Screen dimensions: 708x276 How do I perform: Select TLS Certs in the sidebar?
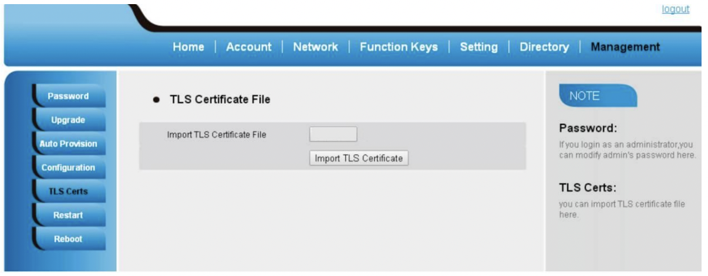pyautogui.click(x=68, y=191)
